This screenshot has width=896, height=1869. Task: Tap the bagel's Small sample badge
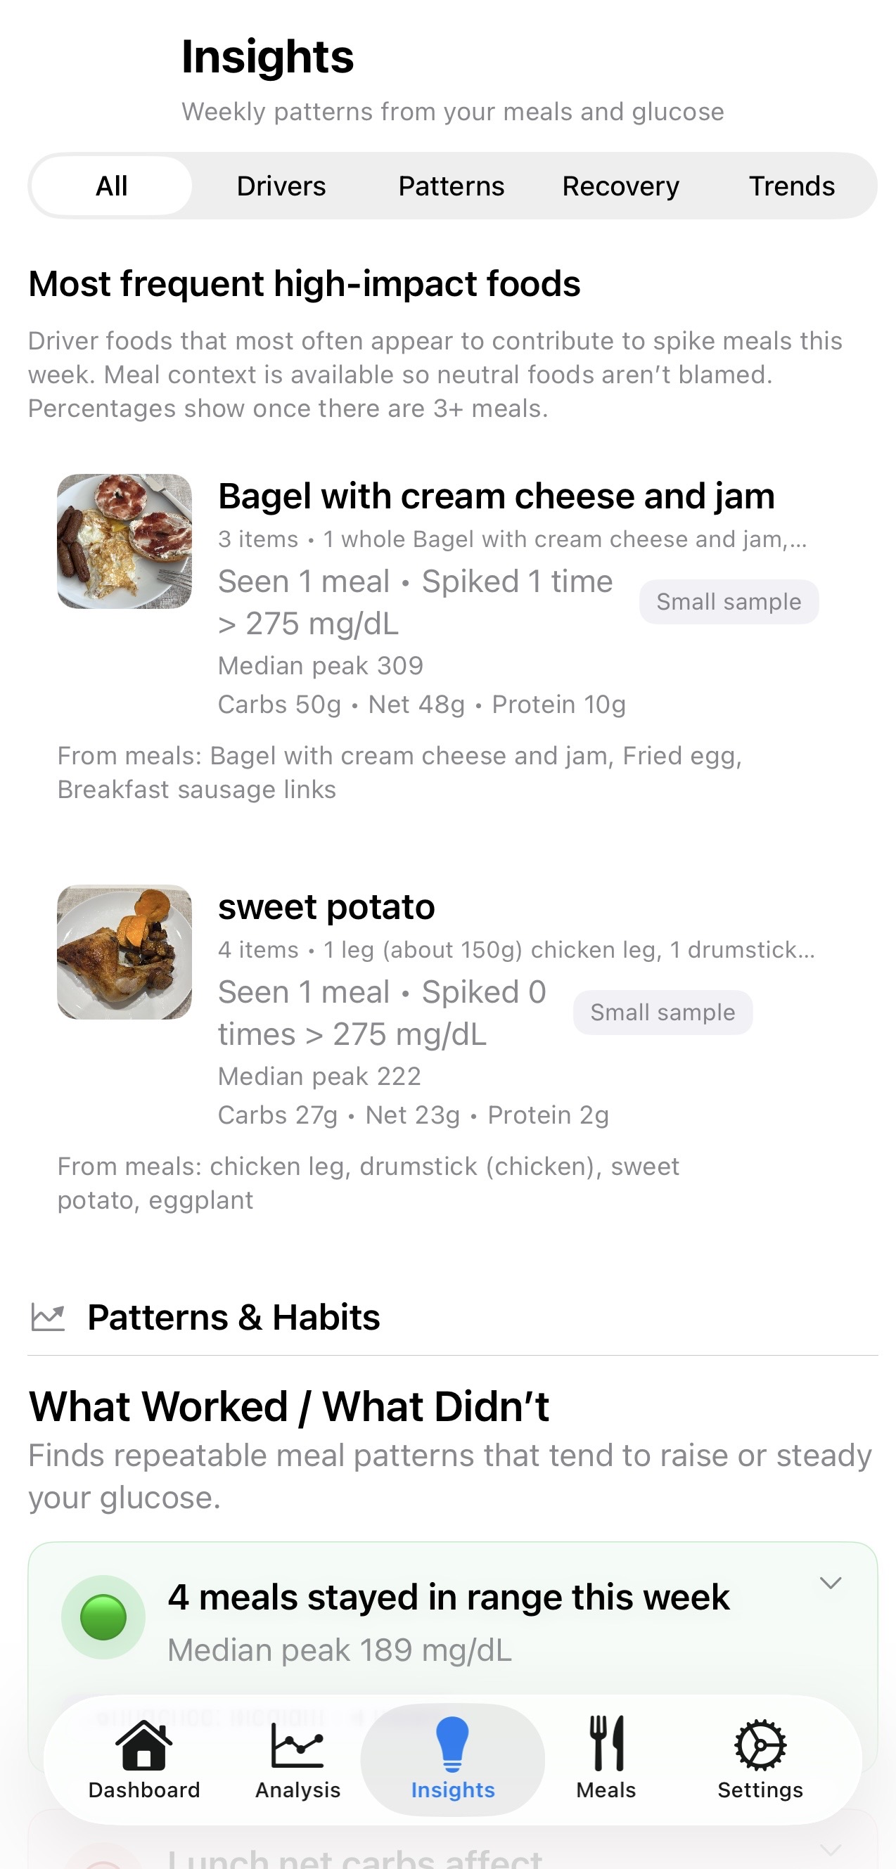729,601
